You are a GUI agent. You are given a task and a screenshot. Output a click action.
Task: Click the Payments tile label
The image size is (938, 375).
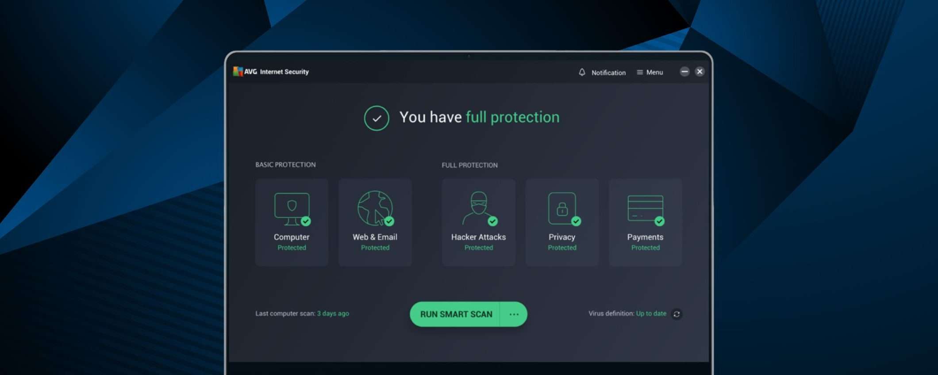pos(645,237)
